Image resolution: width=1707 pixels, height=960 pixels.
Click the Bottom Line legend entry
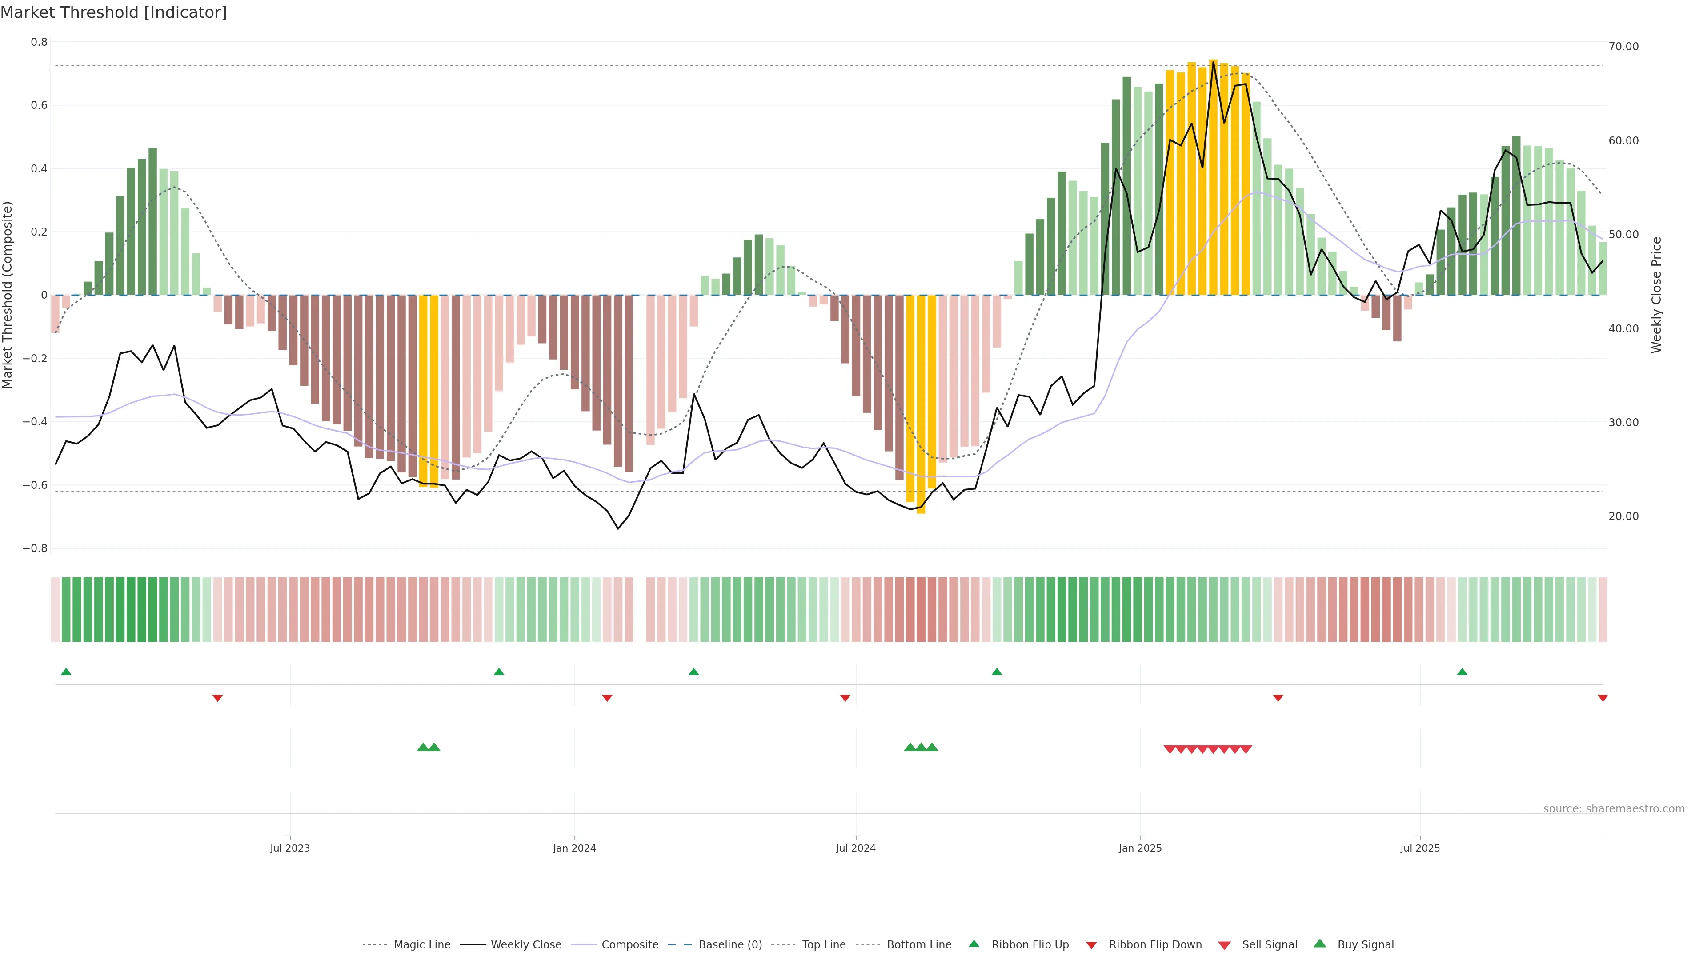[918, 944]
